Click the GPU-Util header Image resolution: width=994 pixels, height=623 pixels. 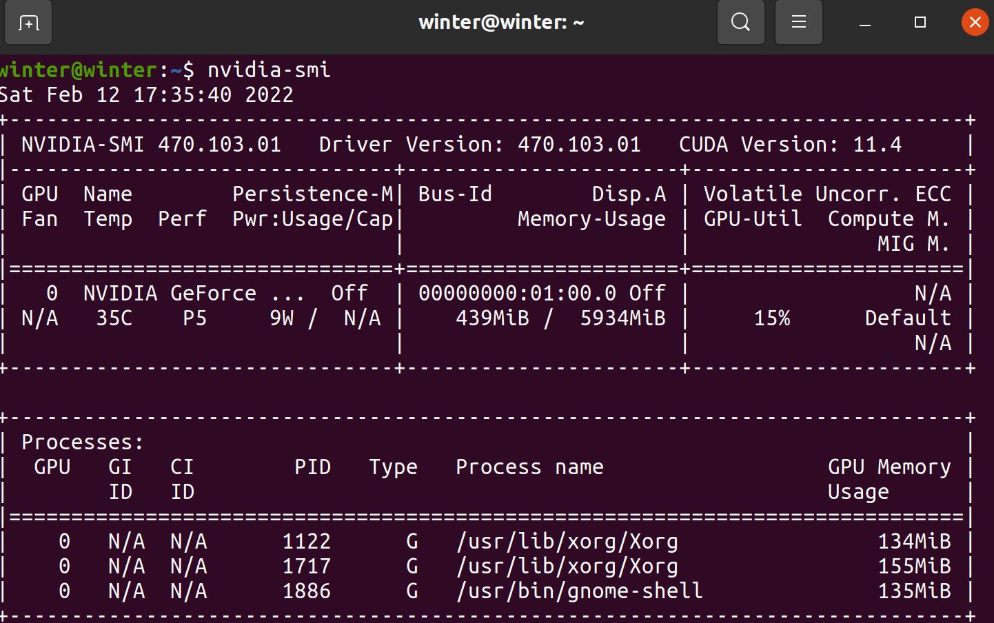(x=753, y=219)
